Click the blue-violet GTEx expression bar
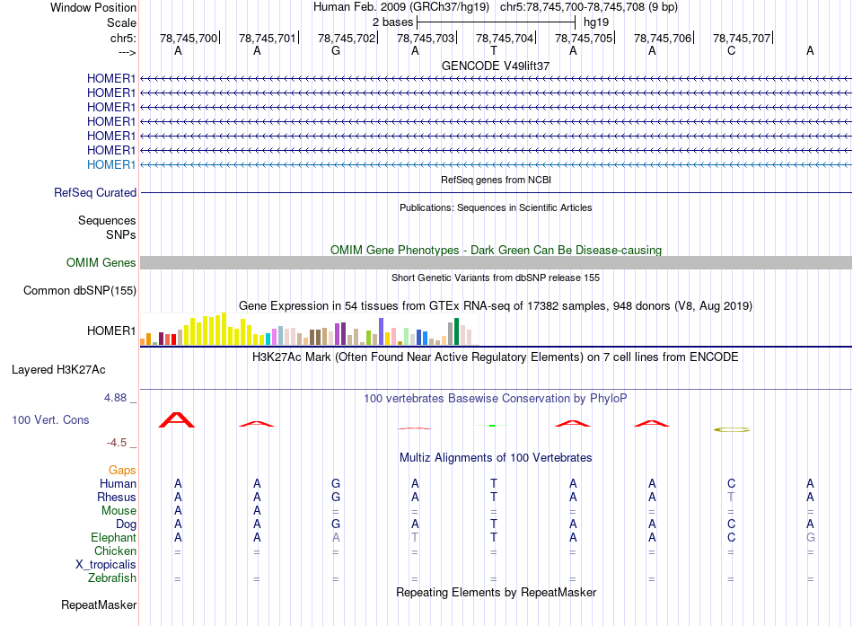The height and width of the screenshot is (626, 853). pyautogui.click(x=382, y=331)
